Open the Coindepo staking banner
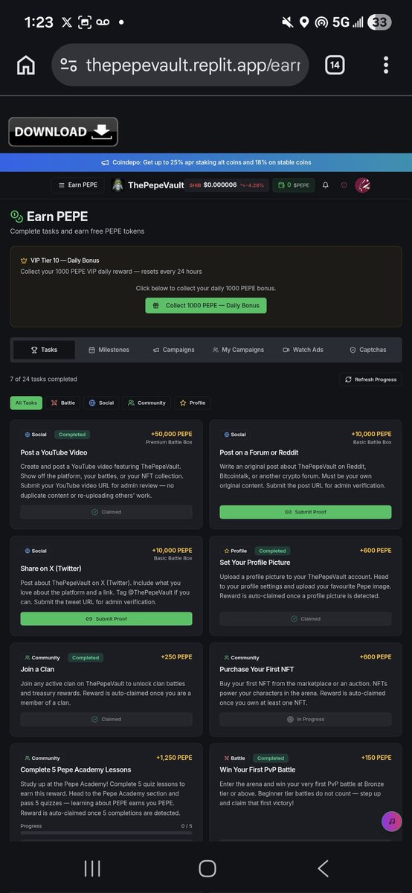The height and width of the screenshot is (893, 412). pos(206,162)
